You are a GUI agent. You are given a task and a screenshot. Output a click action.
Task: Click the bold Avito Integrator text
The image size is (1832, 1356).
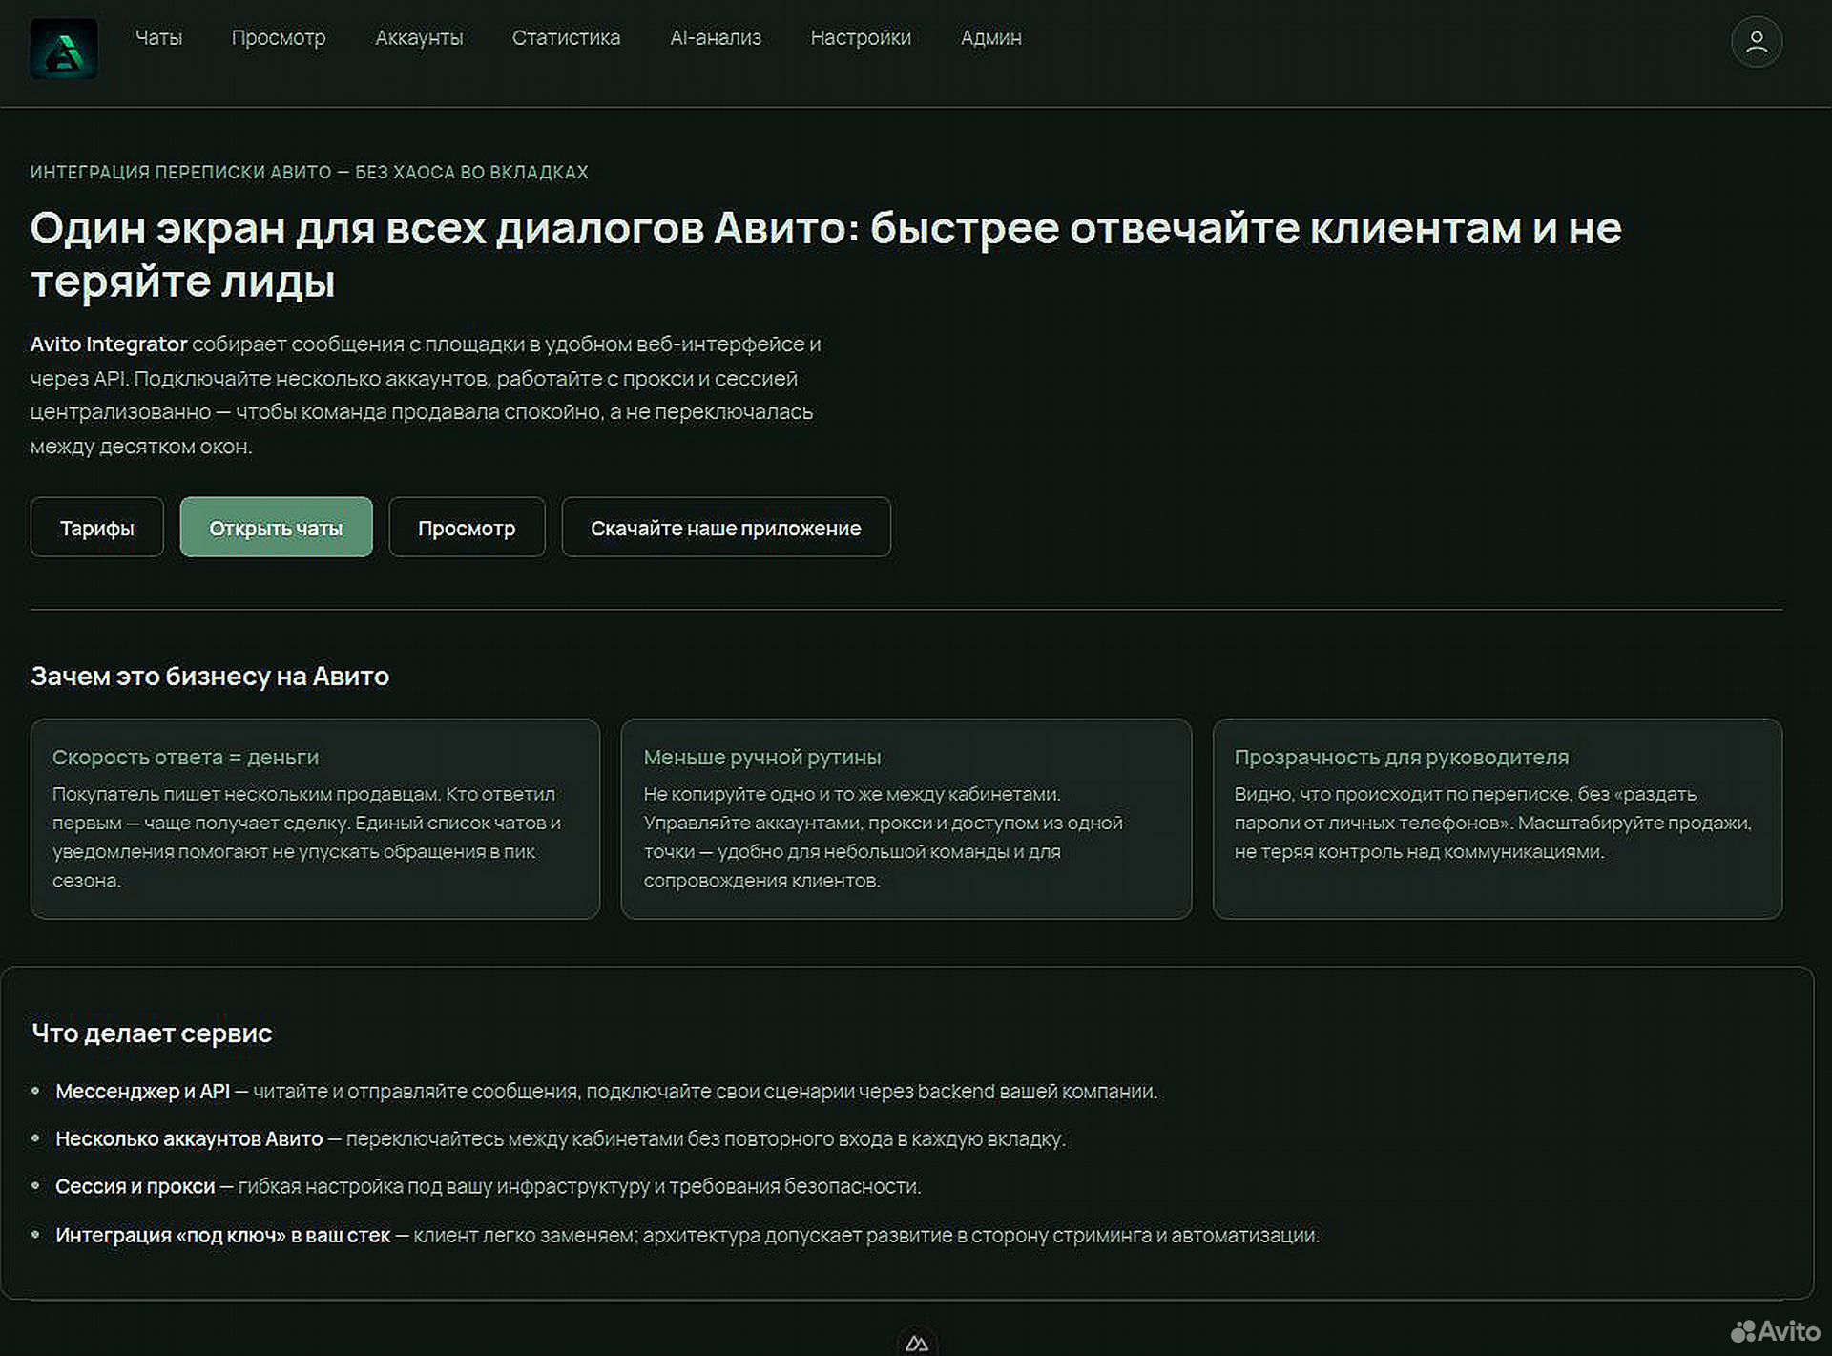point(109,344)
